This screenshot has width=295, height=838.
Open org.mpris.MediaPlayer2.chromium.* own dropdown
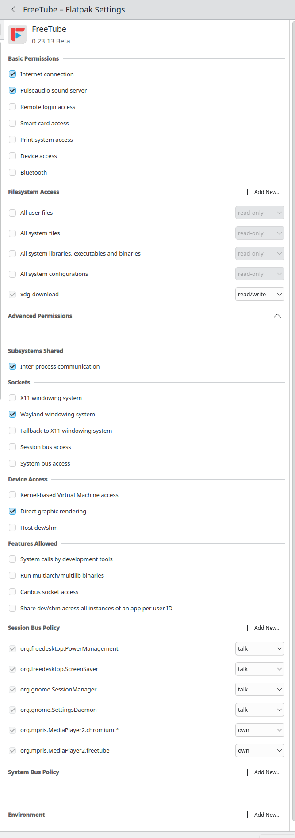coord(260,730)
